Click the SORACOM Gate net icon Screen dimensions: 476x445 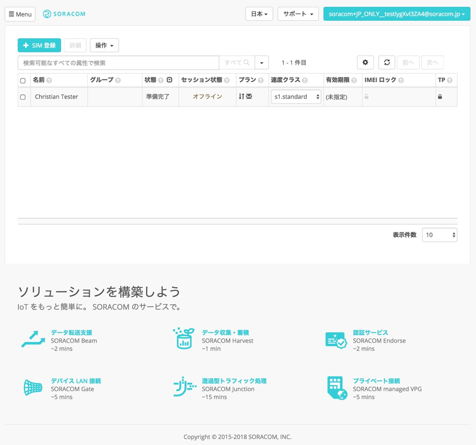(33, 388)
